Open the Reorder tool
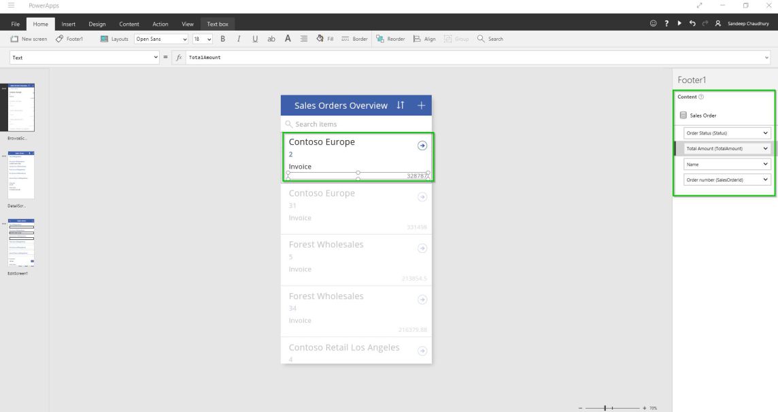Image resolution: width=778 pixels, height=412 pixels. pyautogui.click(x=390, y=39)
